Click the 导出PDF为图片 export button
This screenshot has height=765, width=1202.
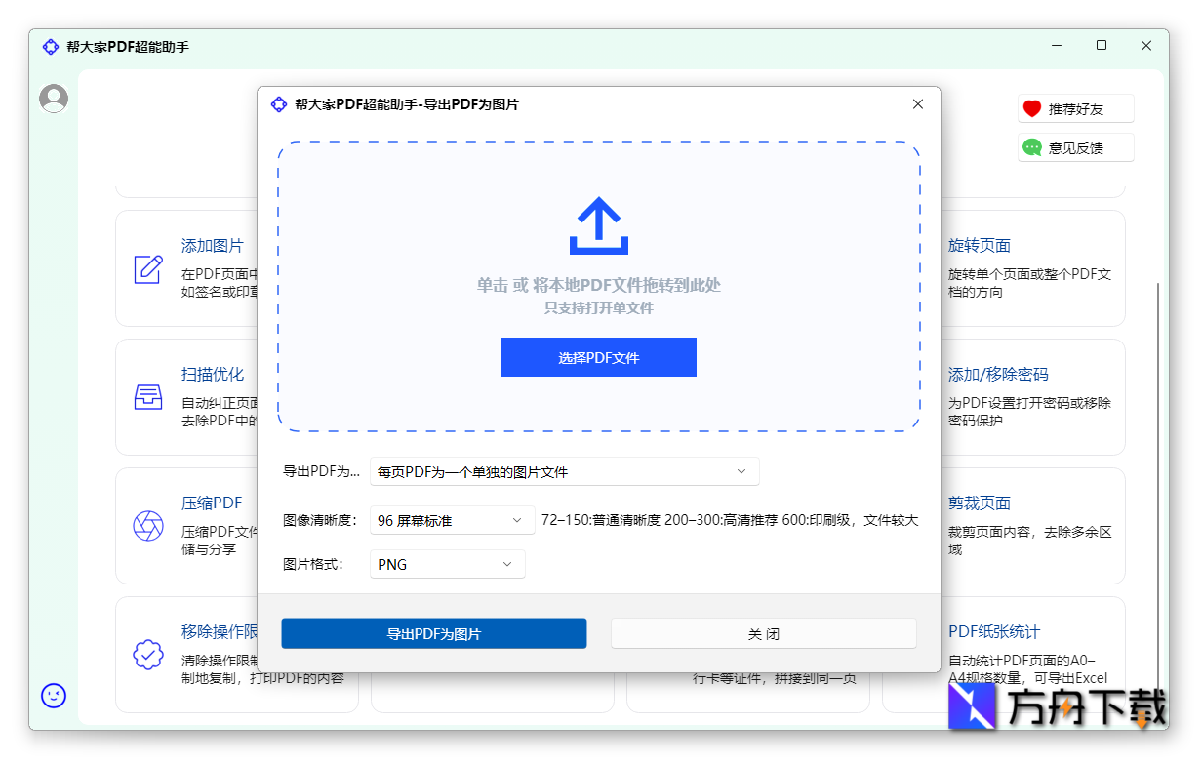coord(433,632)
